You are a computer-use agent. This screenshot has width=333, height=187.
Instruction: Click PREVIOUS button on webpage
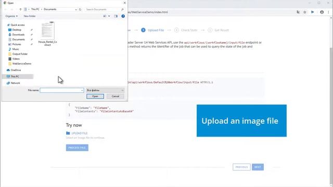[x=241, y=167]
